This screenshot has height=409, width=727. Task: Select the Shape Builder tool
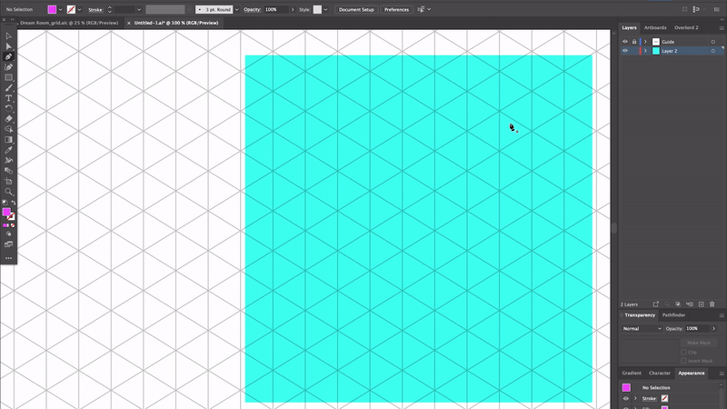pyautogui.click(x=8, y=129)
